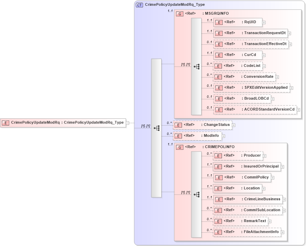
Task: Collapse the CrimePolicyUpdateModRq root element
Action: point(127,122)
